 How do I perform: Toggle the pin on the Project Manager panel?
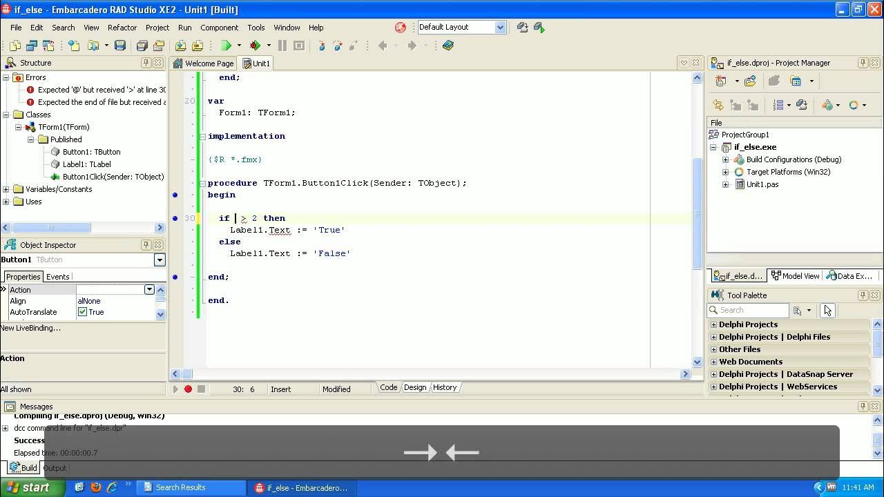pos(863,63)
